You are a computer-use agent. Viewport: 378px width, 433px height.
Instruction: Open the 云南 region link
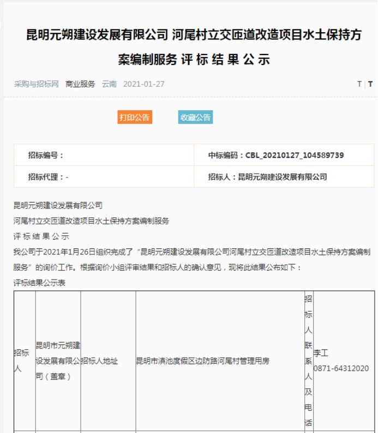tap(109, 84)
